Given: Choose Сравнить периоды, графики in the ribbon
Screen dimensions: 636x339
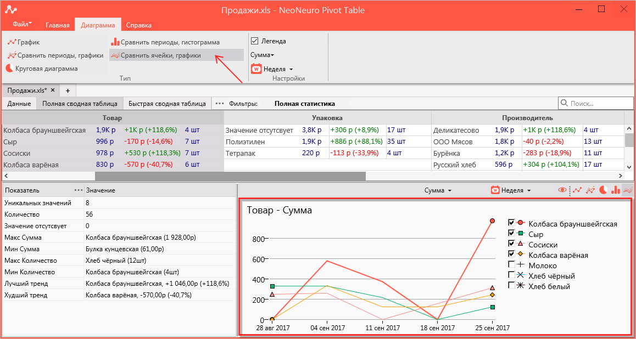Looking at the screenshot, I should [x=55, y=55].
